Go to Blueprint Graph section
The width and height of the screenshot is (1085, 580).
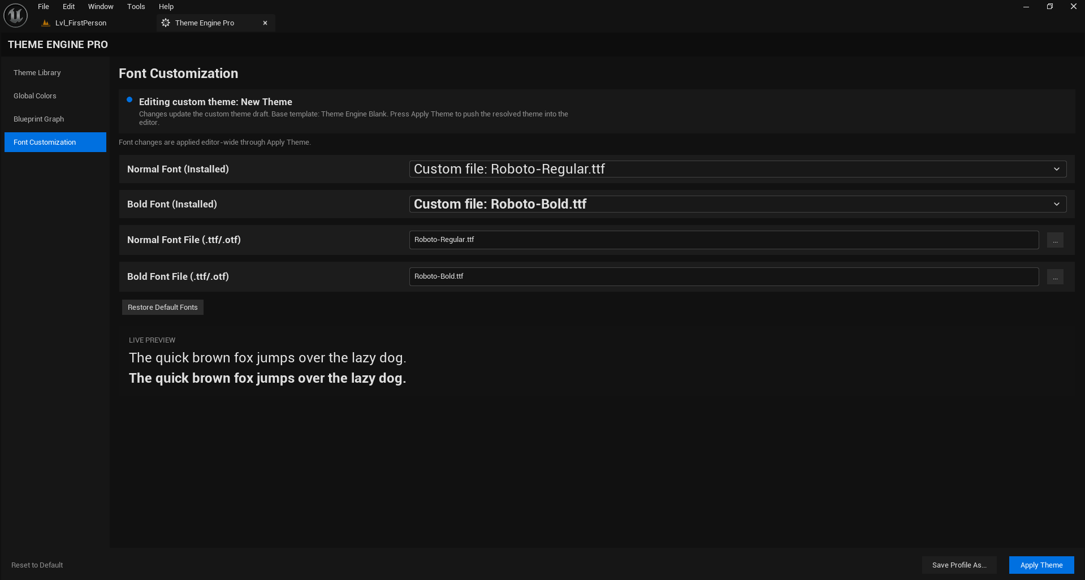tap(55, 119)
